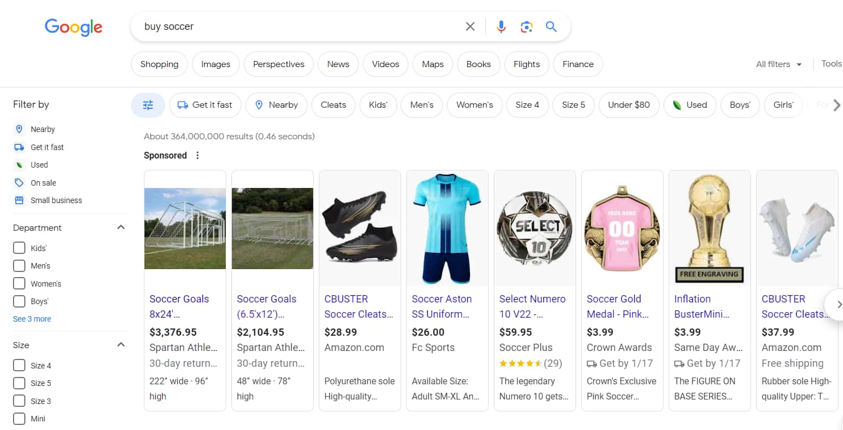The height and width of the screenshot is (430, 843).
Task: Click the microphone icon for voice search
Action: pyautogui.click(x=501, y=26)
